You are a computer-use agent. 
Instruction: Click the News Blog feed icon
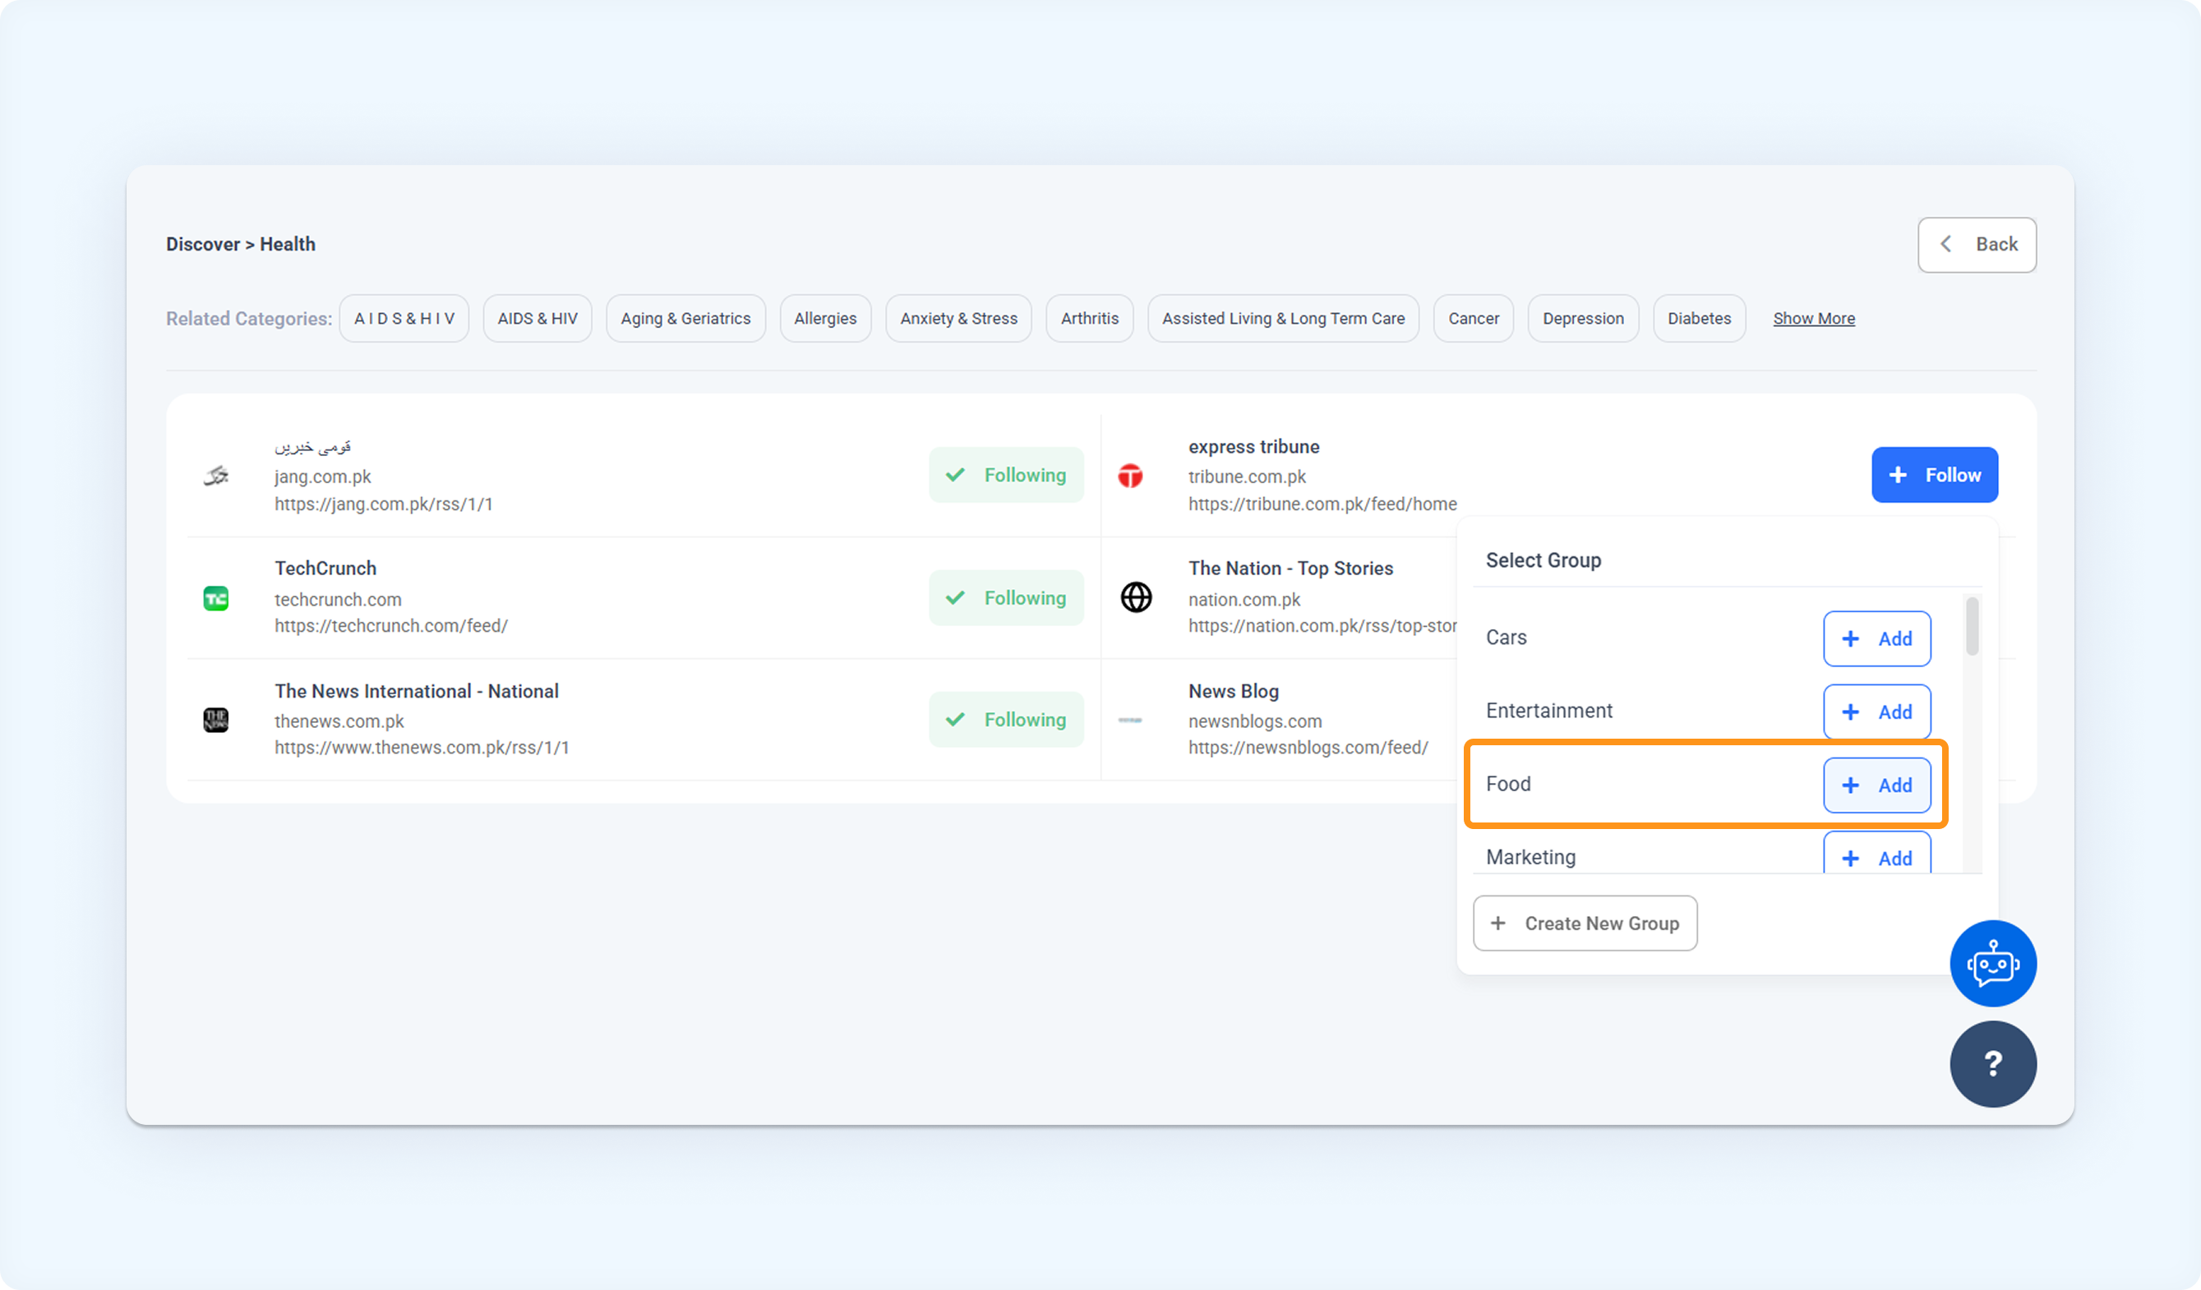pos(1130,720)
